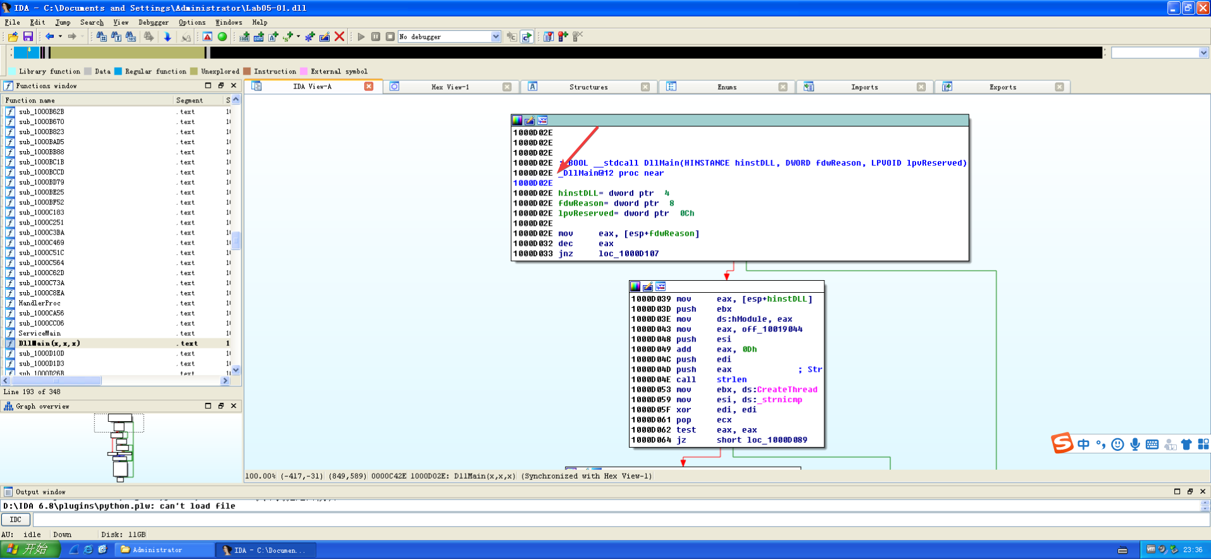
Task: Switch to the Structures tab
Action: 588,87
